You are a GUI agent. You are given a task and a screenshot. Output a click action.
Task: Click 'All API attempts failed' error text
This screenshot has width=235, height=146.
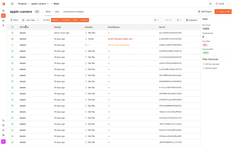tap(121, 39)
